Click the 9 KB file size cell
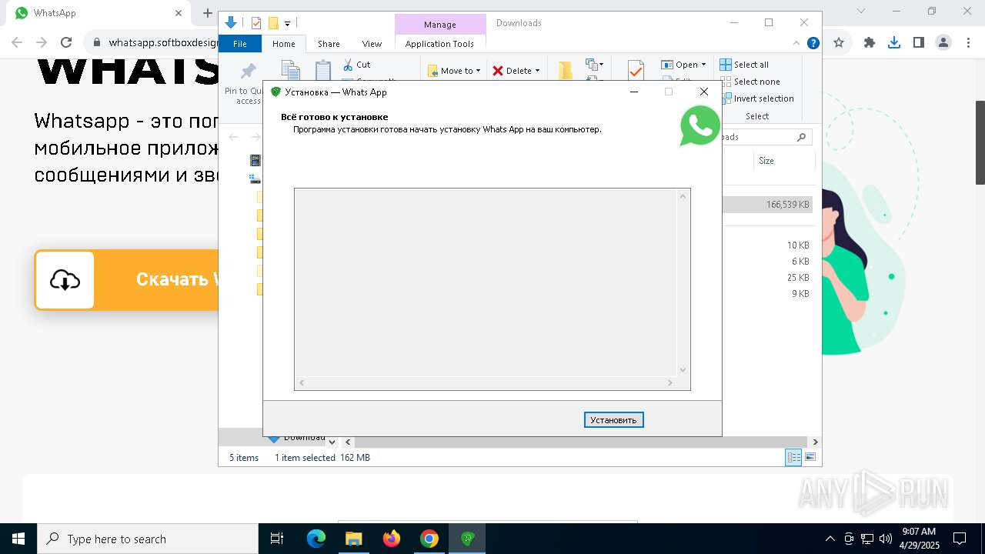Image resolution: width=985 pixels, height=554 pixels. coord(800,294)
